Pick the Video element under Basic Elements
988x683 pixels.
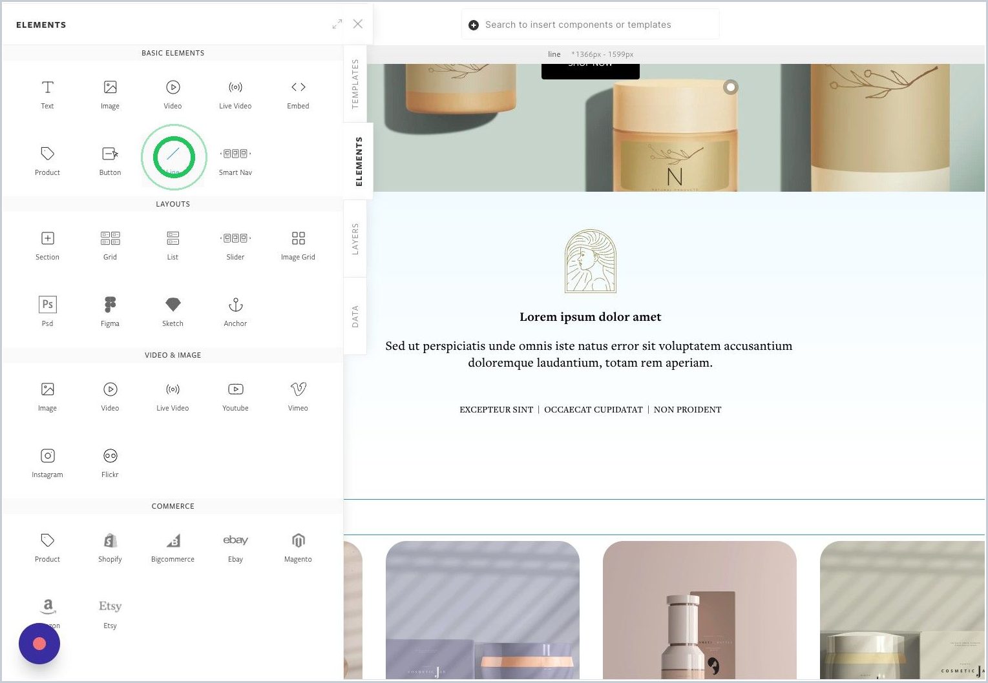click(x=173, y=94)
